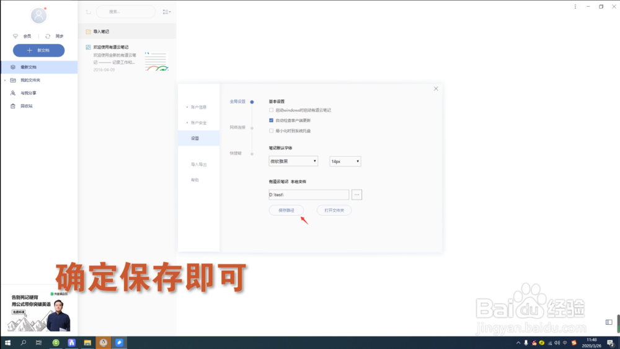This screenshot has width=620, height=349.
Task: Open the penguin app on taskbar
Action: coord(103,343)
